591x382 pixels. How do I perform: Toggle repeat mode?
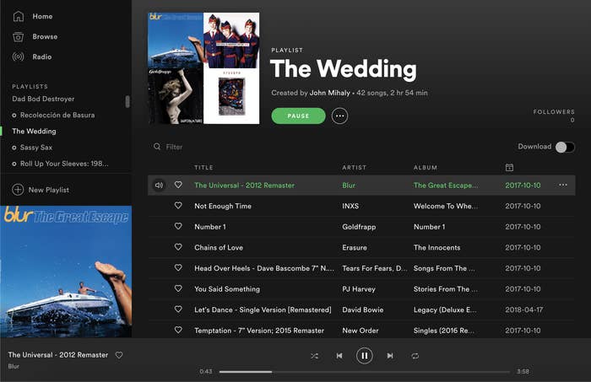point(415,356)
